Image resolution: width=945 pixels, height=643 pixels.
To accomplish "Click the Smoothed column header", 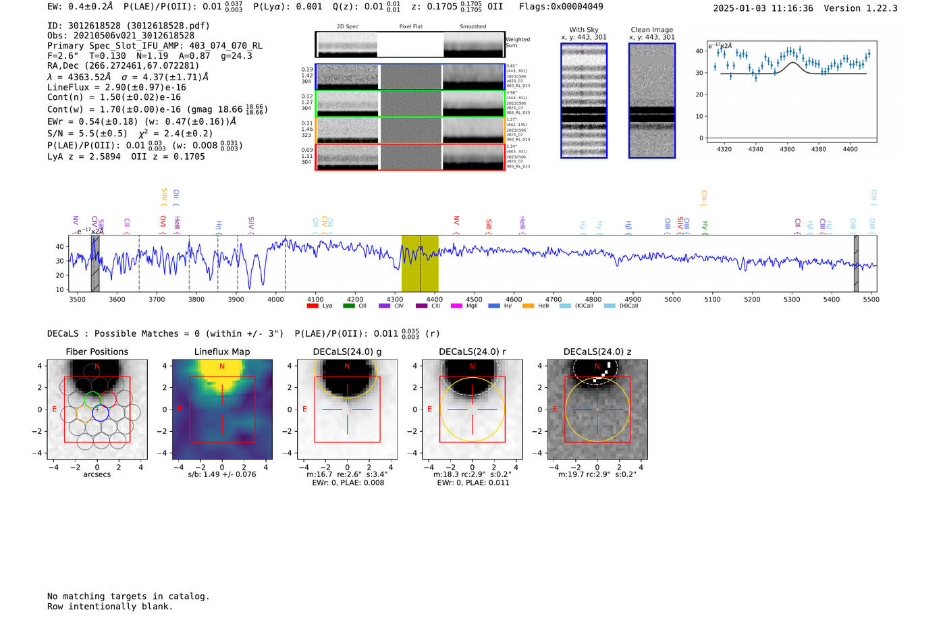I will (473, 26).
